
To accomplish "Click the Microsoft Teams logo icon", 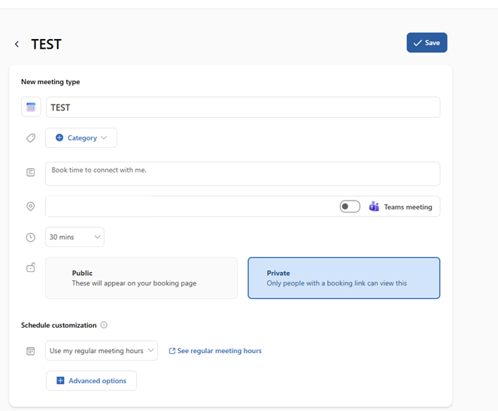I will [374, 207].
